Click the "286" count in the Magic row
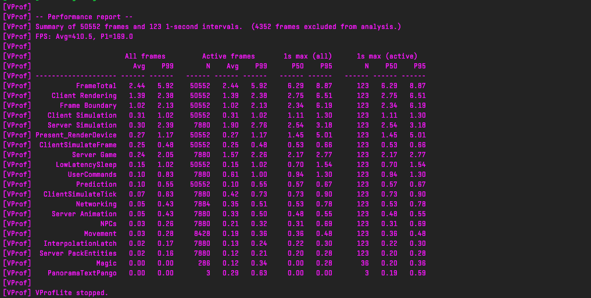The image size is (591, 298). (x=205, y=263)
